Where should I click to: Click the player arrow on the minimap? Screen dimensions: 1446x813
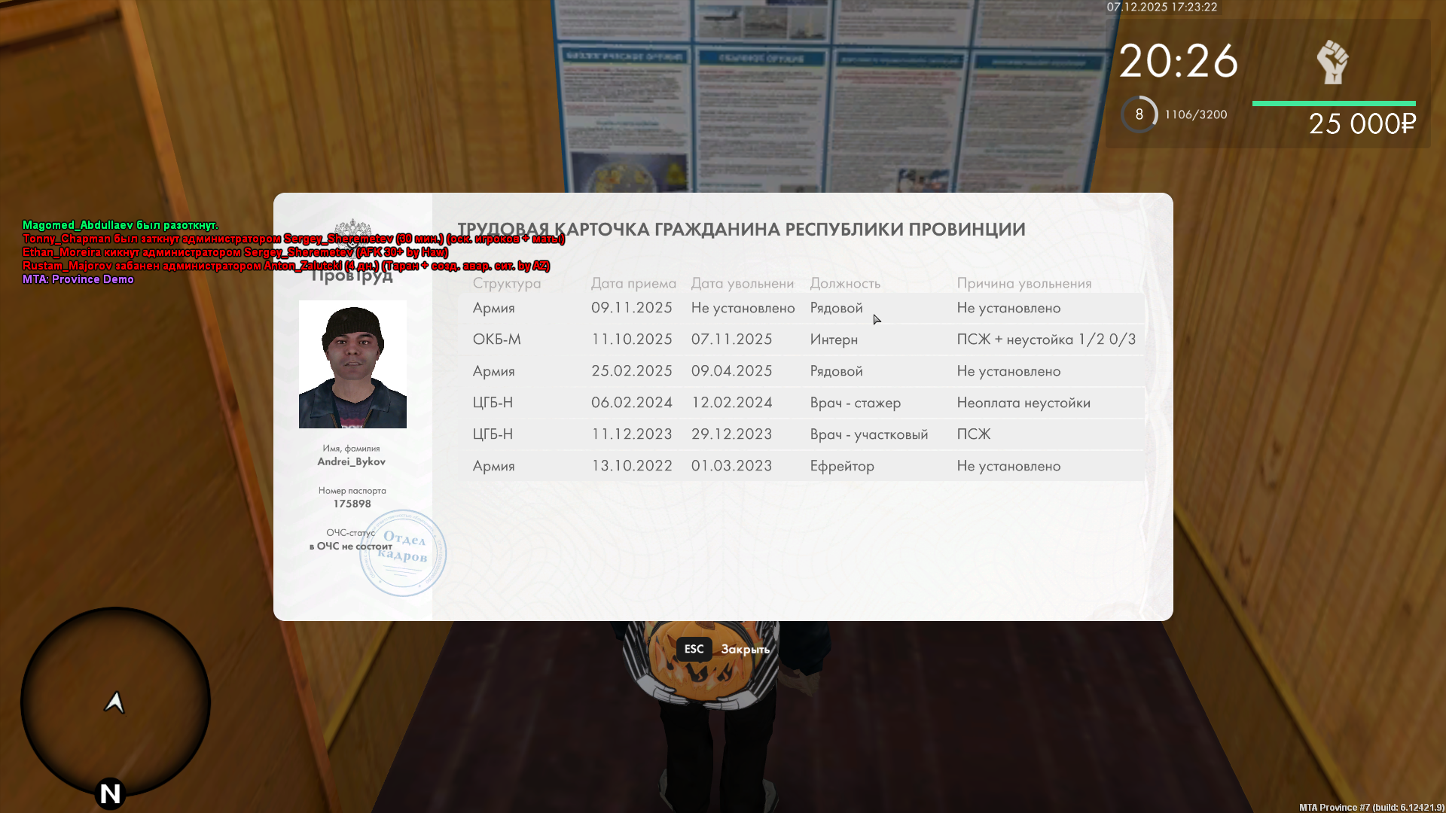point(114,702)
